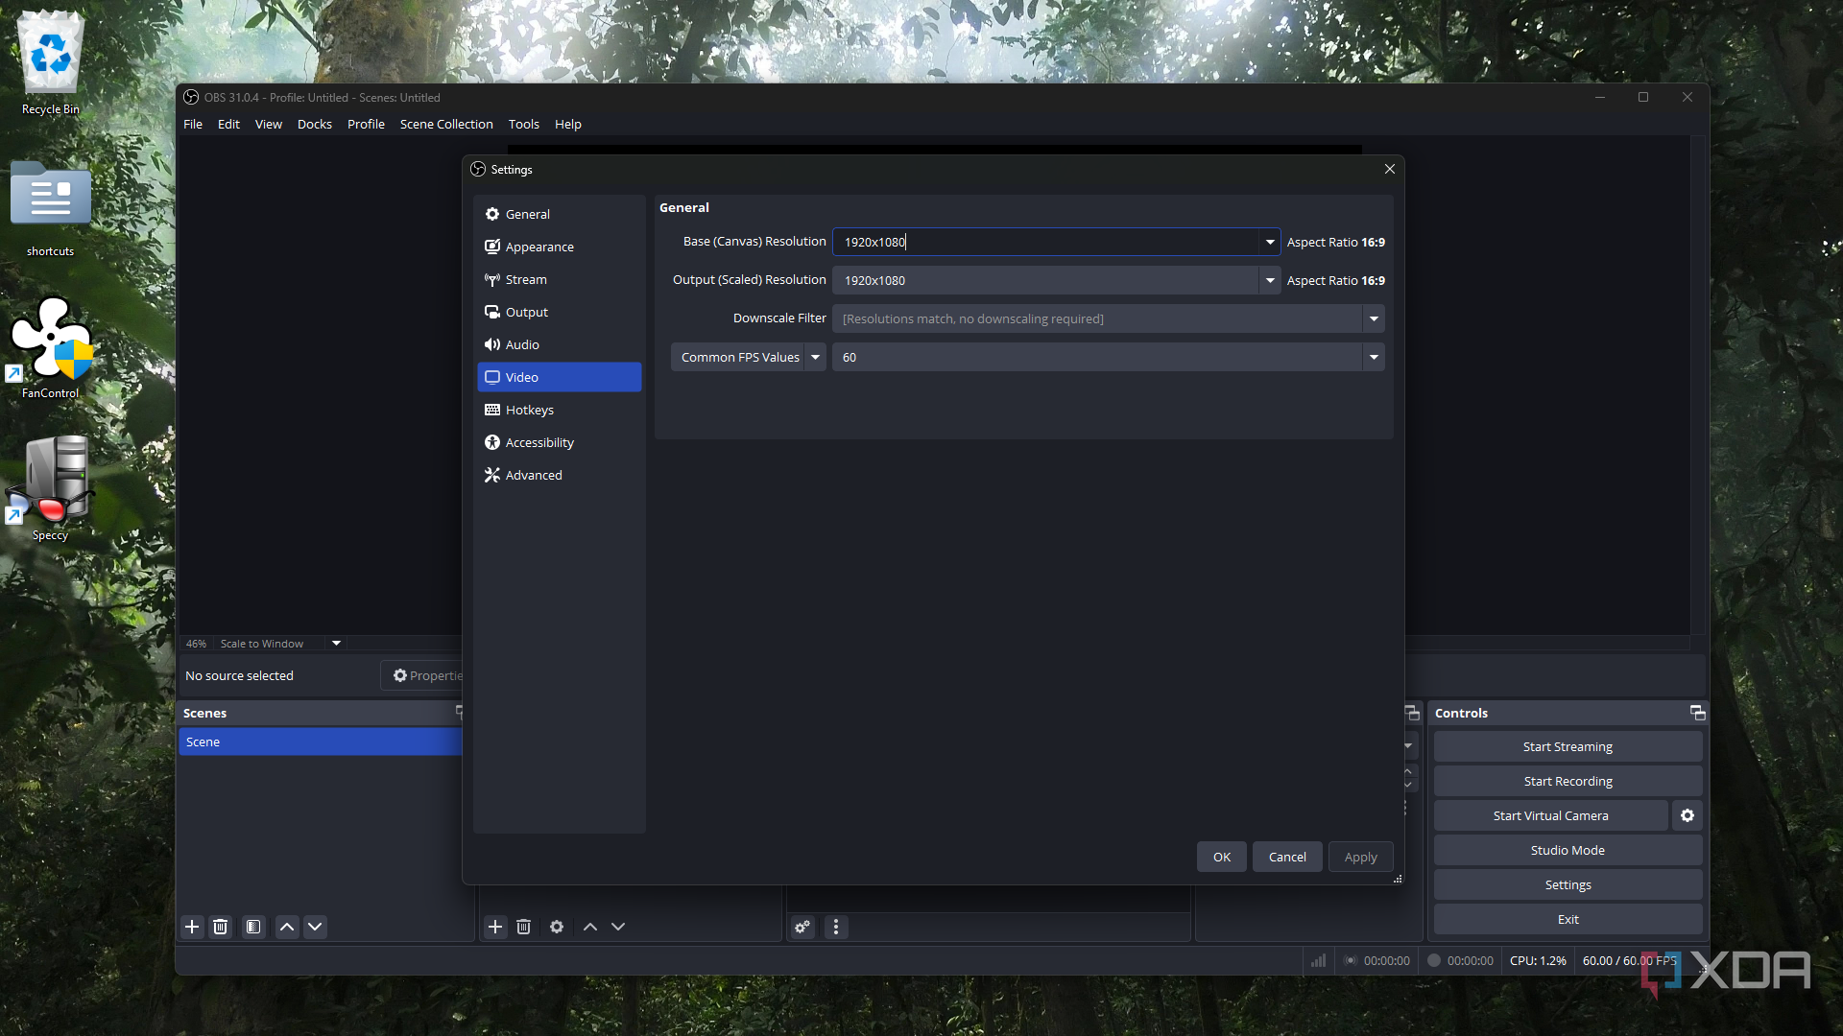Open Common FPS Values type dropdown
This screenshot has width=1843, height=1036.
pos(815,357)
